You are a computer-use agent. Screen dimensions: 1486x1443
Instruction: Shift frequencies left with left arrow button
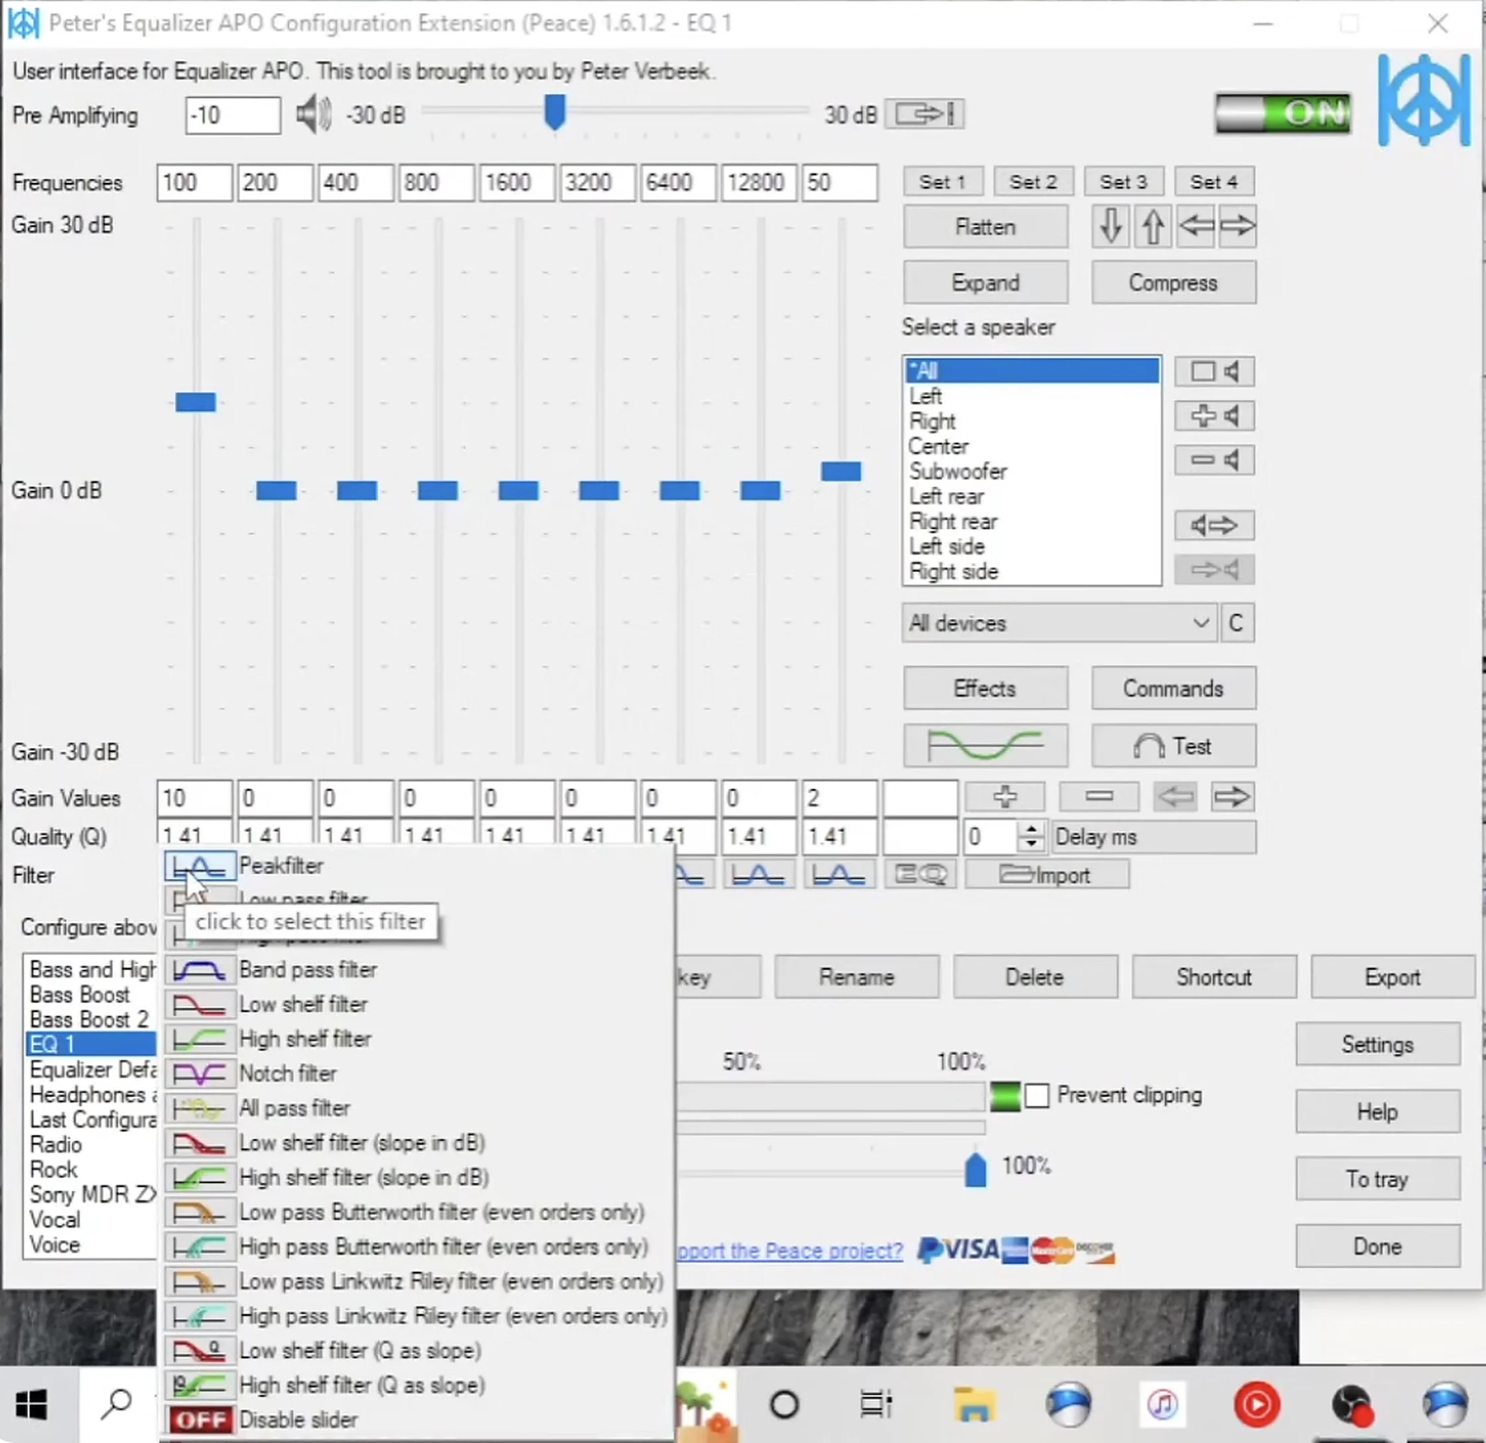(1196, 226)
